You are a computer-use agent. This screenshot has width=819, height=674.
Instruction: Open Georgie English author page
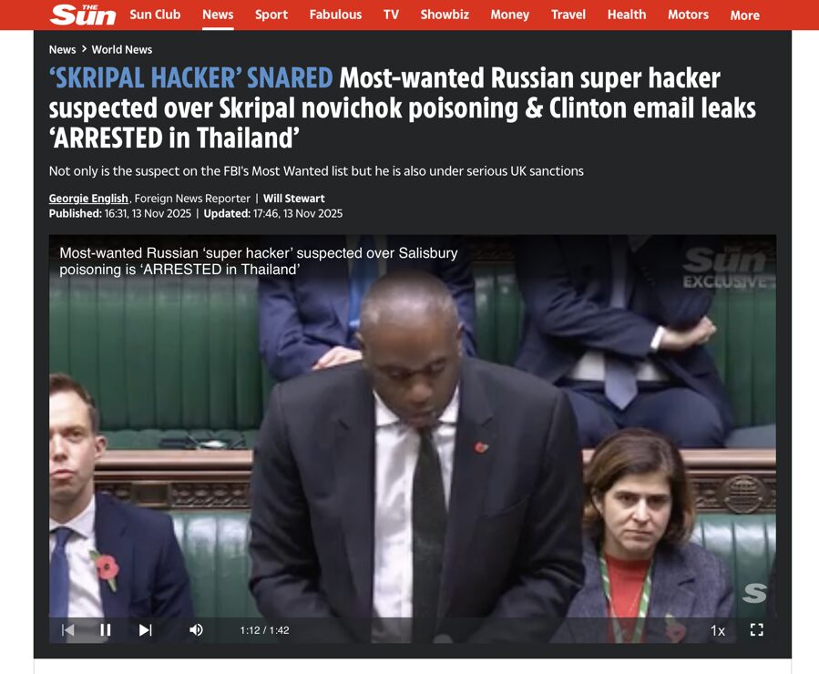(x=88, y=199)
